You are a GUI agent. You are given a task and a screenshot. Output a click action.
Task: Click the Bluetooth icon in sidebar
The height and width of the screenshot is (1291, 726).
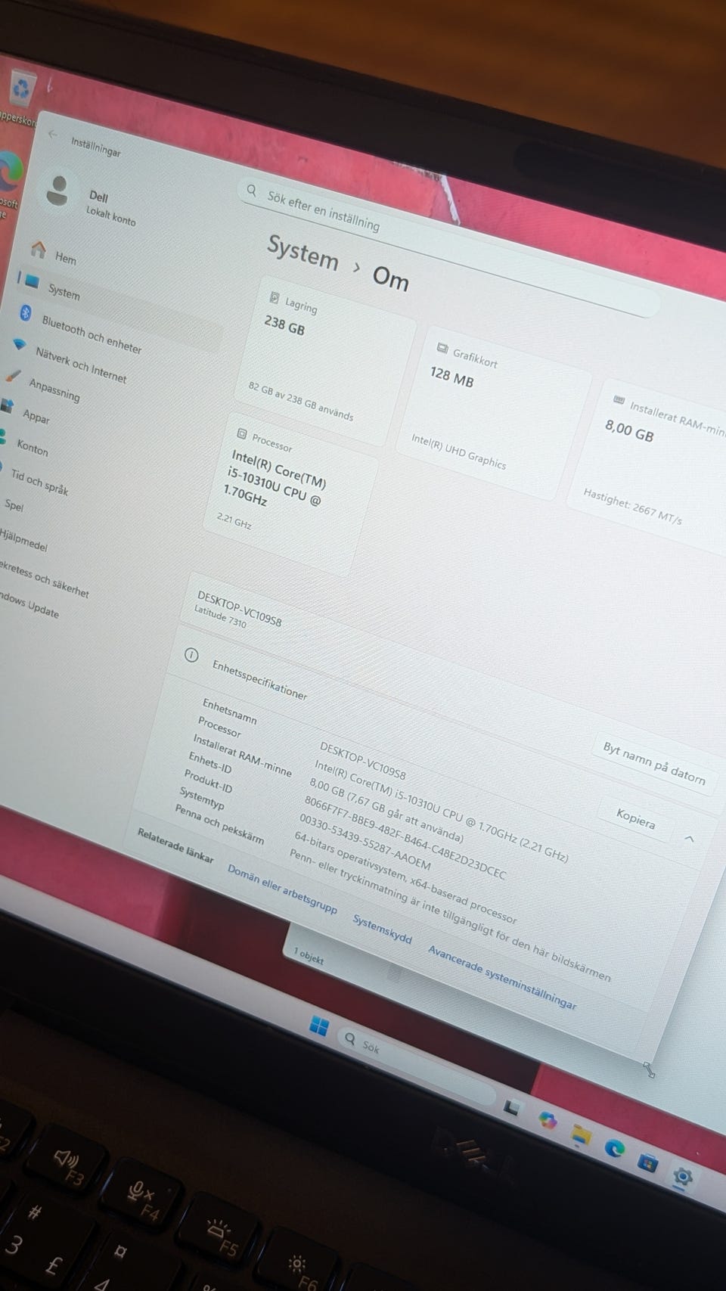(x=25, y=312)
